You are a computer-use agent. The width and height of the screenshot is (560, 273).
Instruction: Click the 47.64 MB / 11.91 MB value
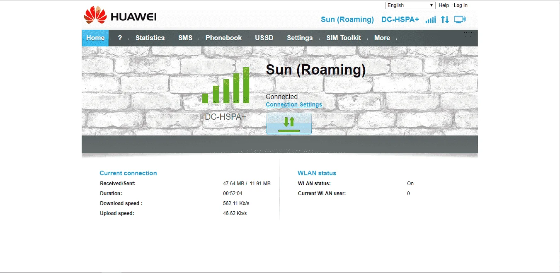247,184
